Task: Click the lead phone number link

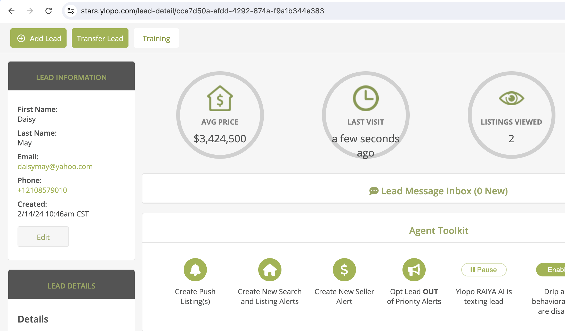Action: 42,190
